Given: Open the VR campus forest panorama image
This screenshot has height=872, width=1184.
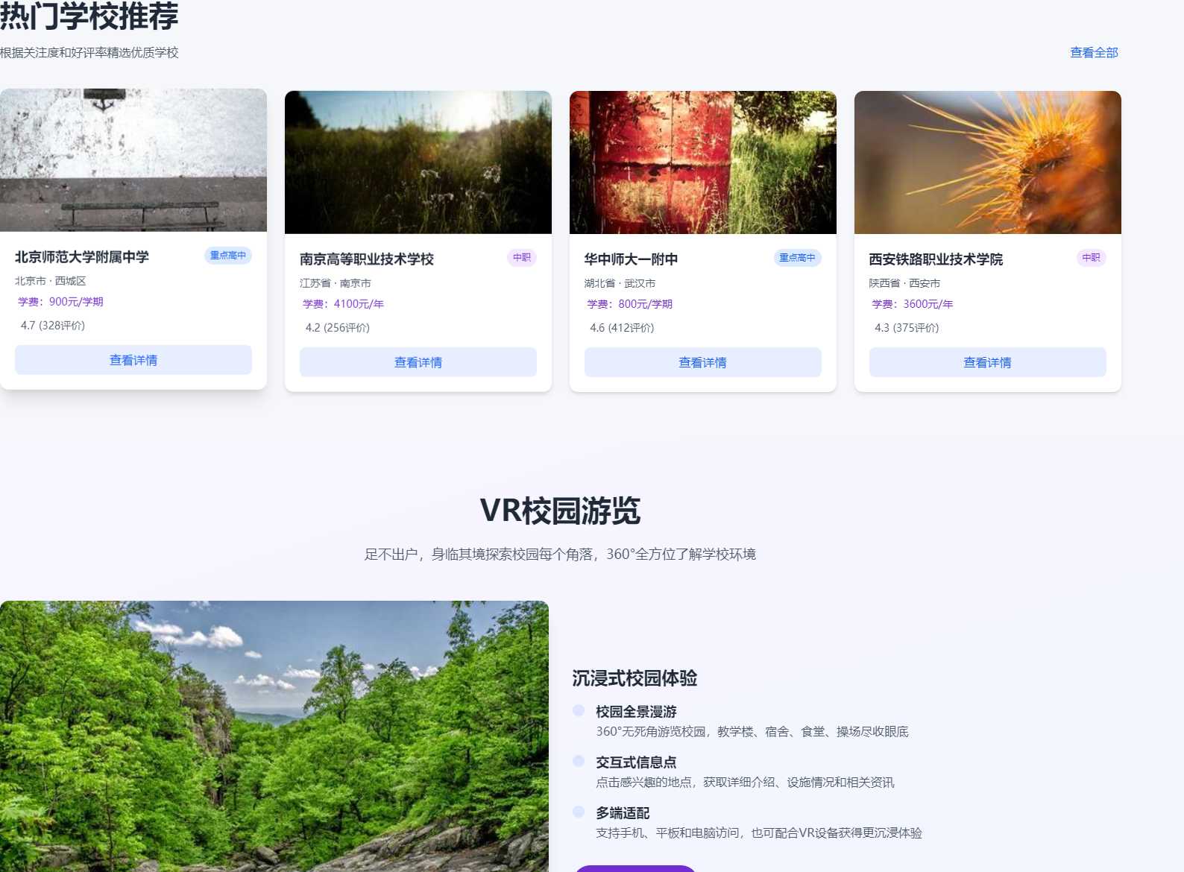Looking at the screenshot, I should 274,736.
